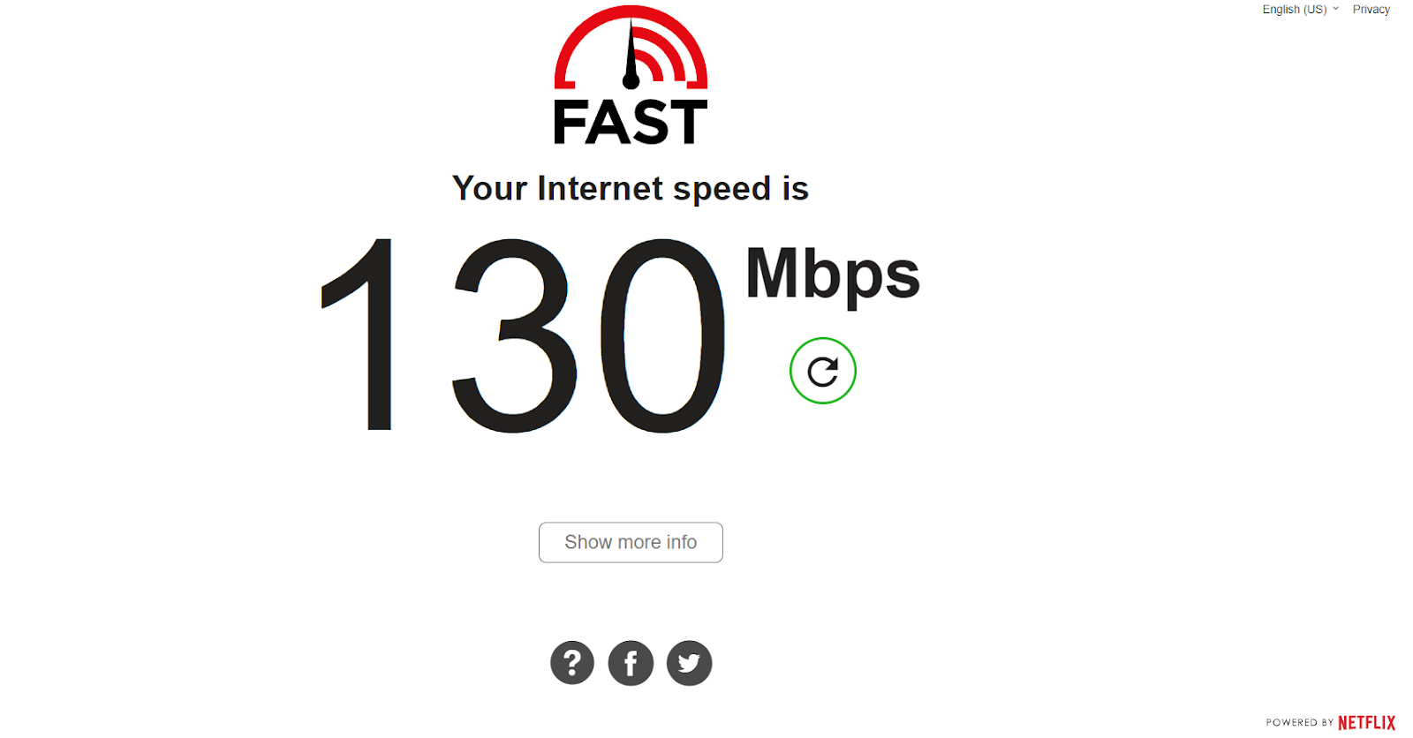Open the Privacy link
The width and height of the screenshot is (1413, 738).
point(1371,9)
